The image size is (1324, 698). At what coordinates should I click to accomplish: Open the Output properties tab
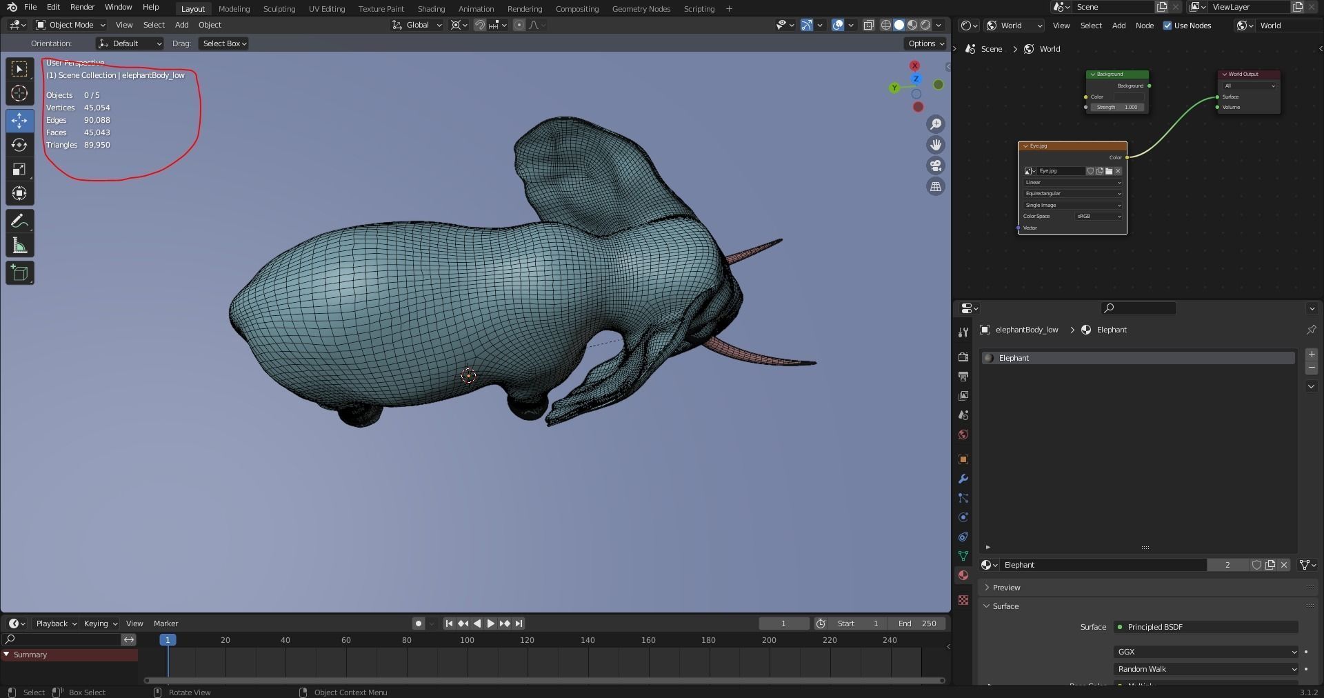pyautogui.click(x=963, y=377)
